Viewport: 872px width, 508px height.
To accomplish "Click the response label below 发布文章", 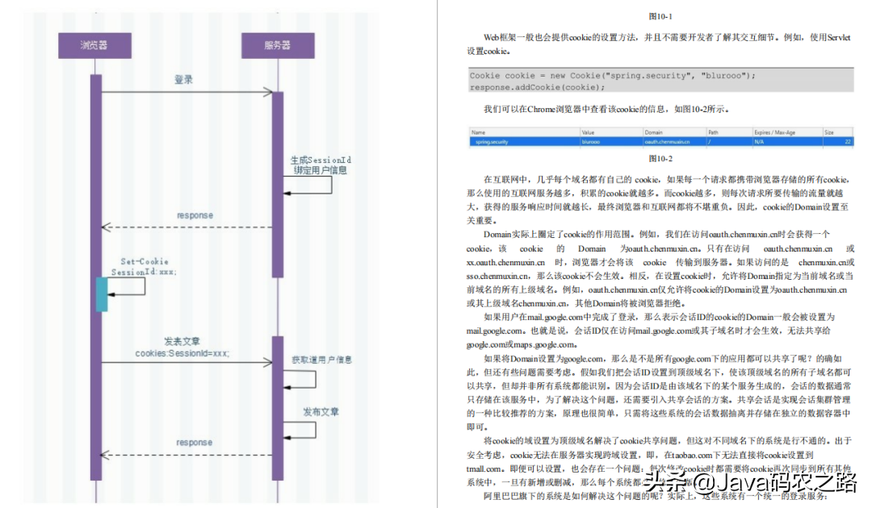I will pos(194,443).
